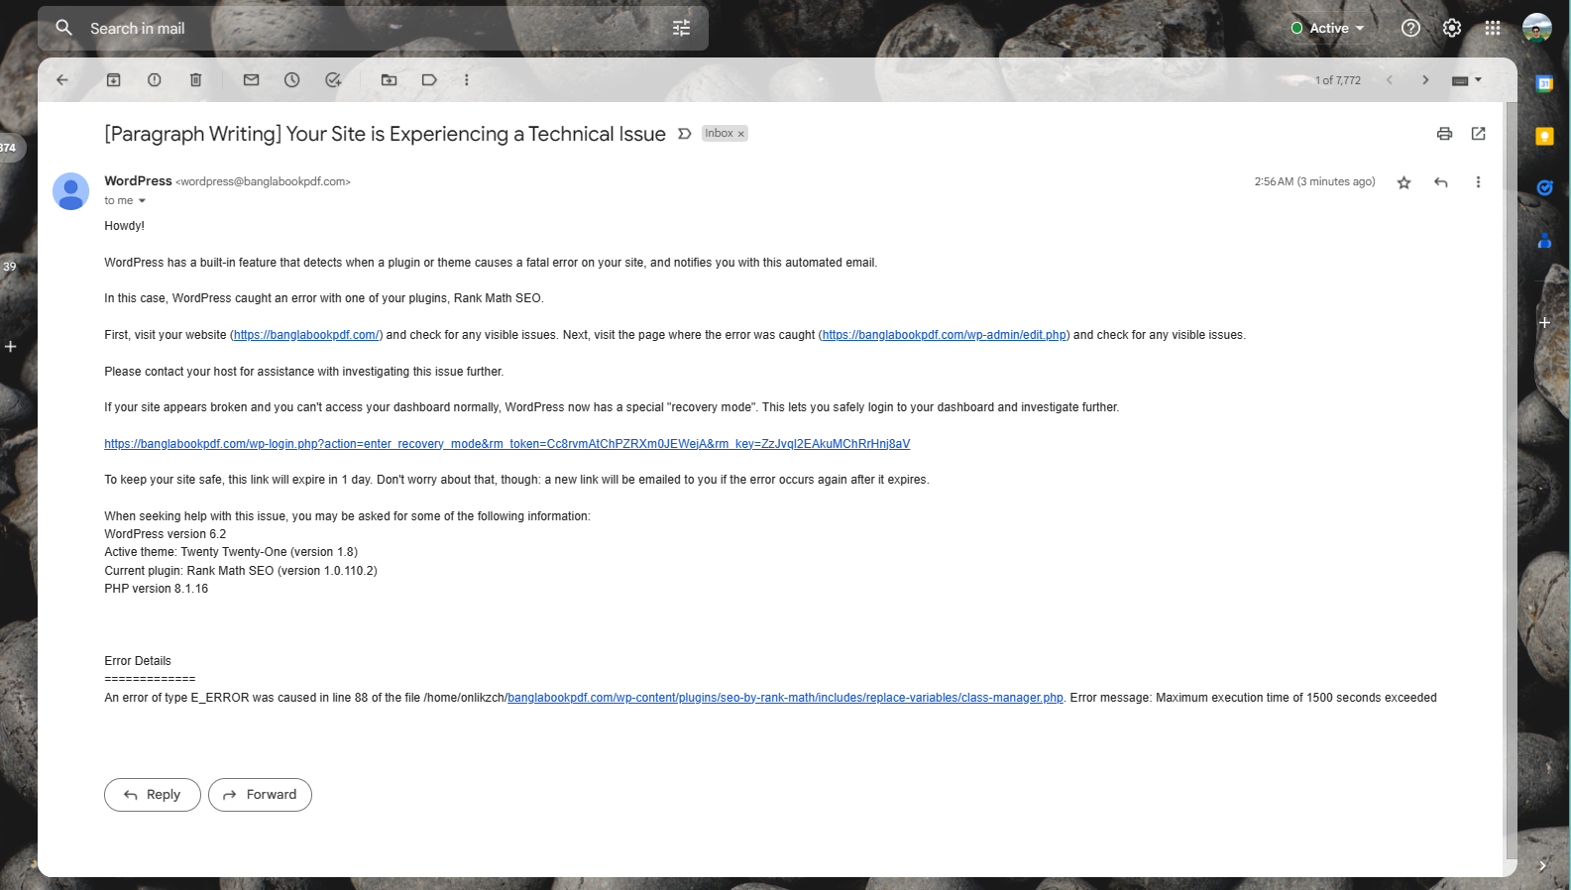Toggle the importance marker beside subject
The height and width of the screenshot is (890, 1571).
[x=684, y=134]
